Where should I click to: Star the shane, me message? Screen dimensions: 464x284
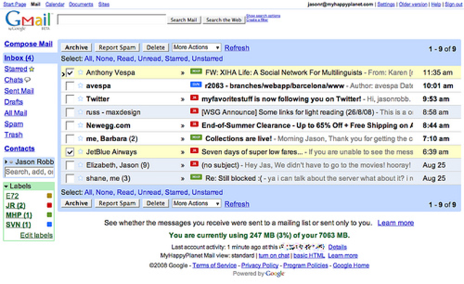pos(80,178)
